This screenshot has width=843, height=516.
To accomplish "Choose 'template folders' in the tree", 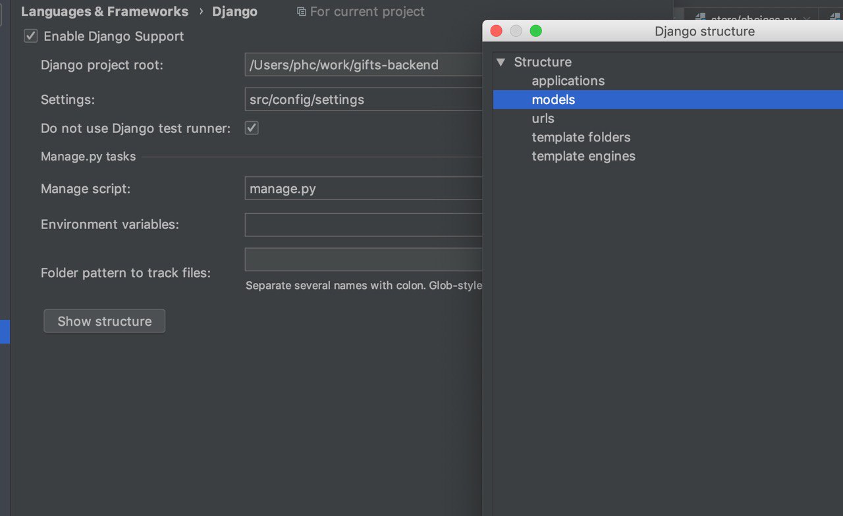I will [x=581, y=137].
